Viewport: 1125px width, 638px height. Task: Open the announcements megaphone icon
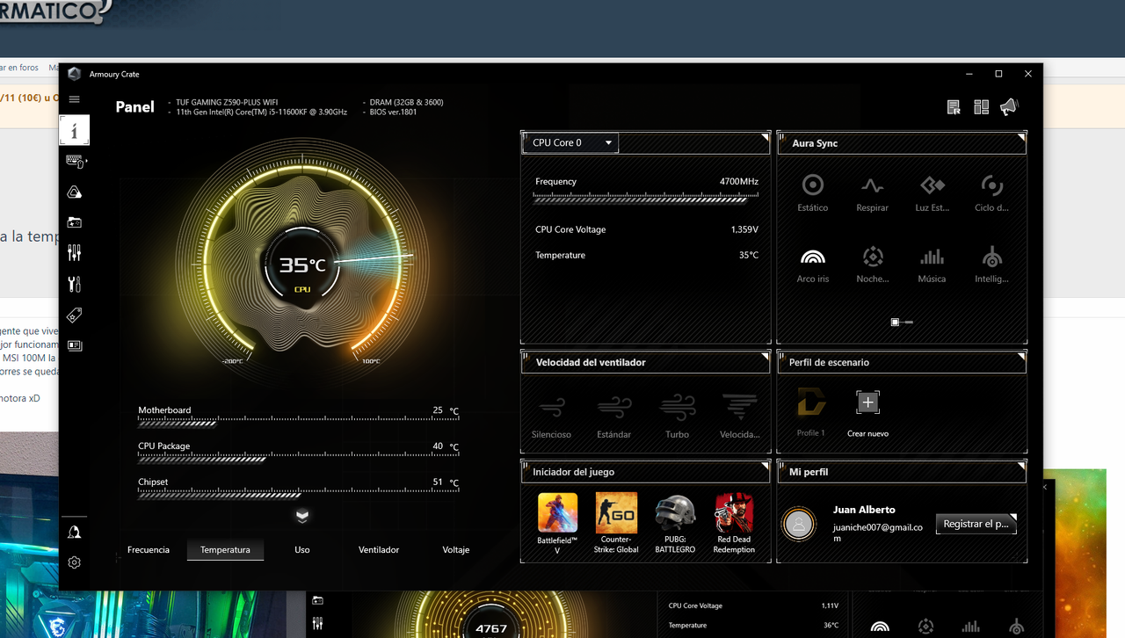(x=1009, y=106)
